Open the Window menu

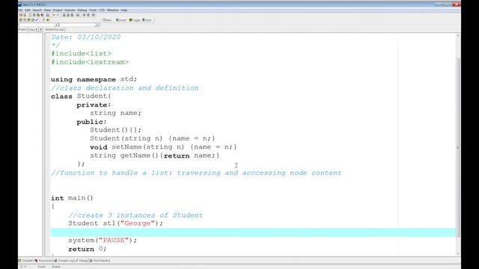tap(113, 10)
